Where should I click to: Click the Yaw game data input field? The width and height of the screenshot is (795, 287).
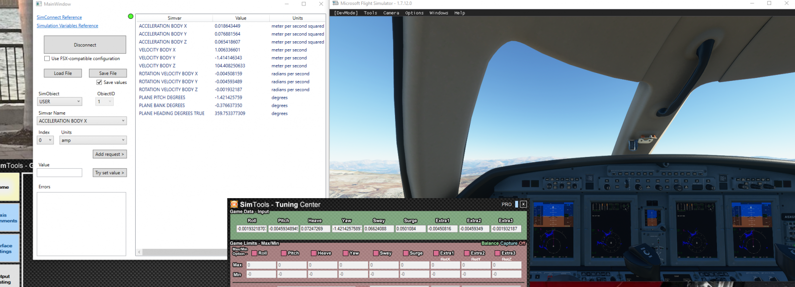coord(346,229)
